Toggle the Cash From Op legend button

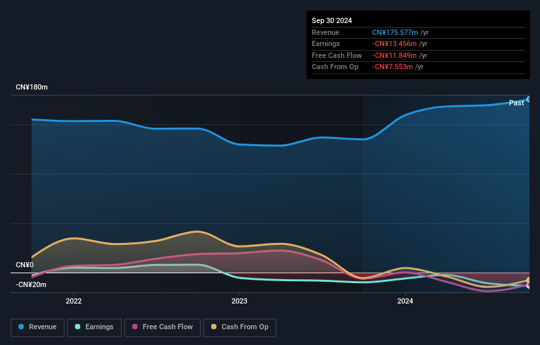(239, 327)
